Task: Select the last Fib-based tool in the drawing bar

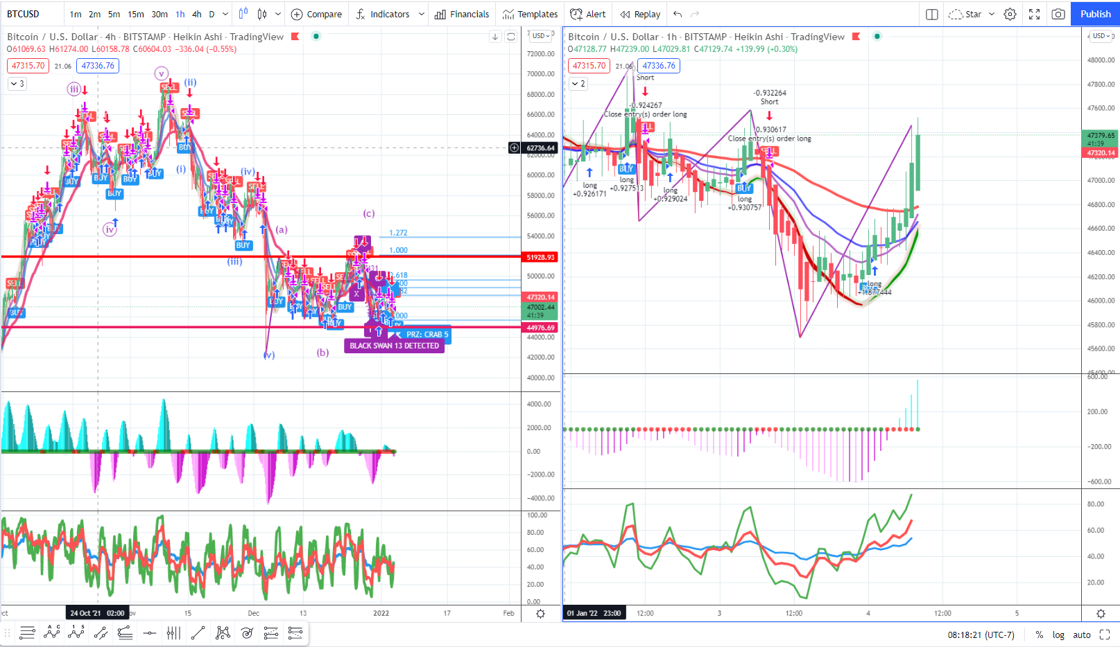Action: click(x=295, y=632)
